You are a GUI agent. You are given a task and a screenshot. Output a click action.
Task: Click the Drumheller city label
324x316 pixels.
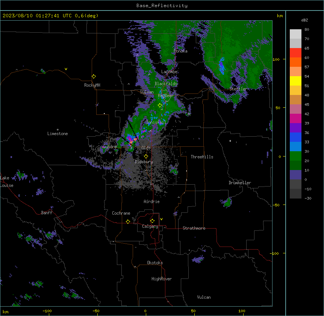click(x=240, y=183)
